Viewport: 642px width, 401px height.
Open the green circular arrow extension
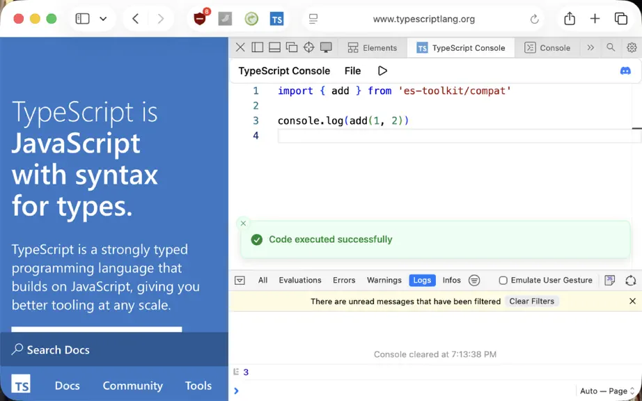click(251, 19)
